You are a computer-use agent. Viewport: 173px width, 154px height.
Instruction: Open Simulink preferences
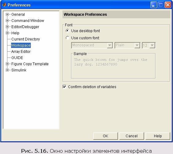19,70
